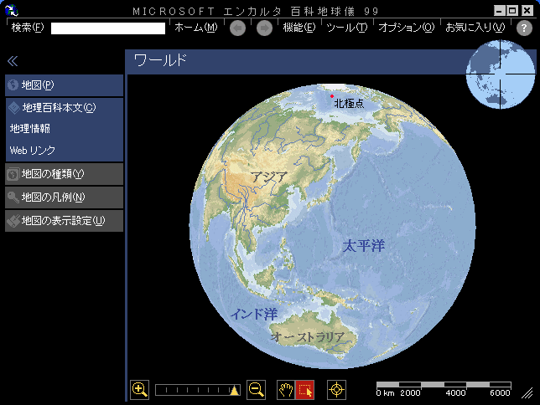Open the ホーム(M) menu
540x405 pixels.
point(195,27)
